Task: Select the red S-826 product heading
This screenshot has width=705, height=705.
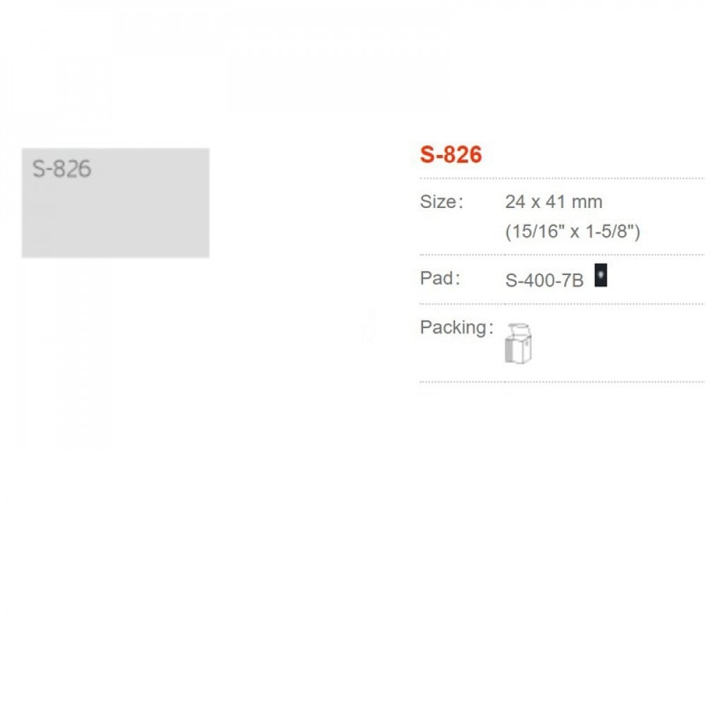Action: [450, 154]
